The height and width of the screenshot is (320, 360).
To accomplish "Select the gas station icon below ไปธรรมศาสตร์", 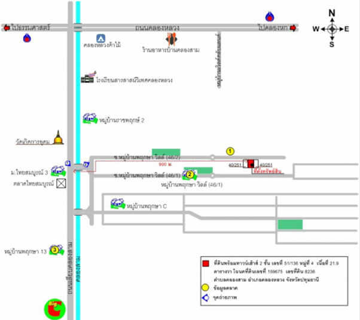I will point(27,38).
